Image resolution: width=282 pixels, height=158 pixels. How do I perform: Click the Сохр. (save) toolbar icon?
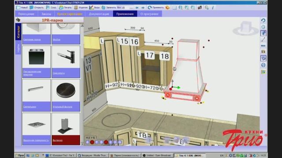[x=48, y=7]
